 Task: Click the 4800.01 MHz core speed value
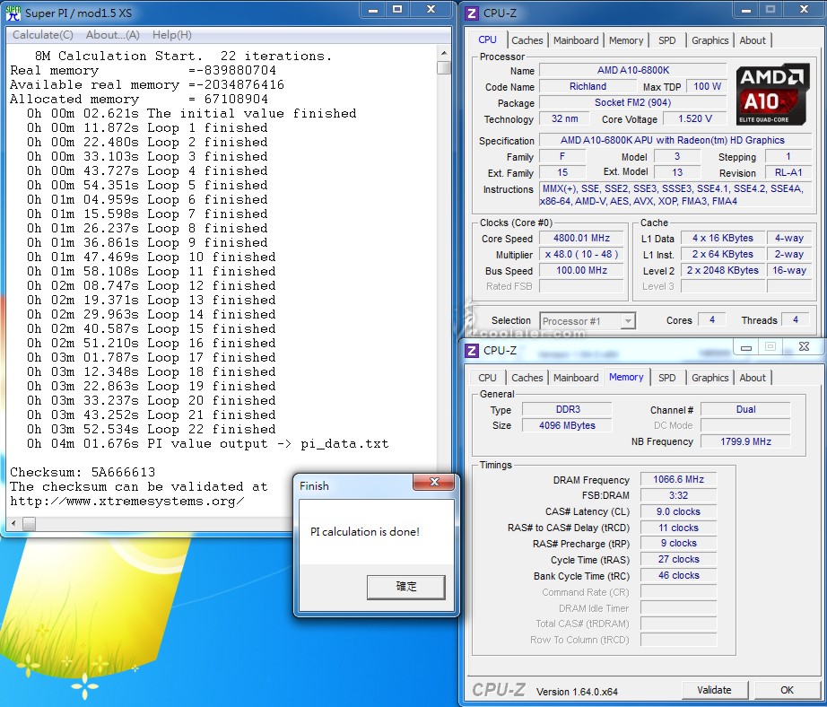581,239
